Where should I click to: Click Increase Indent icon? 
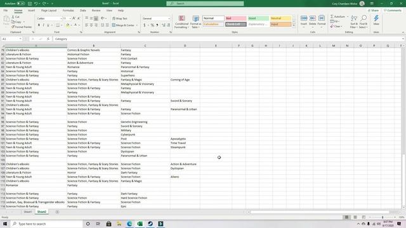pos(107,25)
